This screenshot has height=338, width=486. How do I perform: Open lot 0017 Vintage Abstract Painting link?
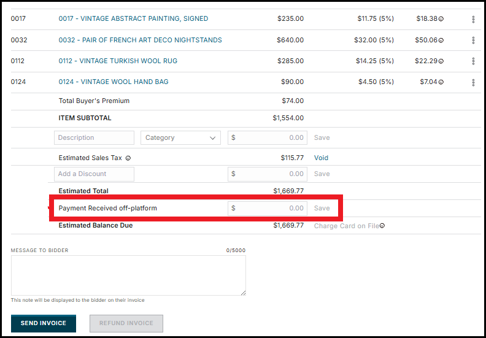coord(133,18)
